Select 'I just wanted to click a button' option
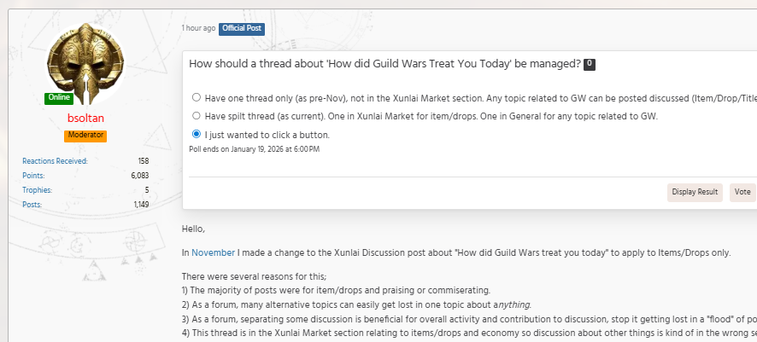 click(x=197, y=135)
